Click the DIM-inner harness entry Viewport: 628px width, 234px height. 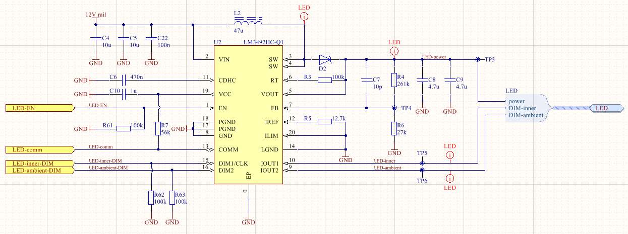[523, 108]
